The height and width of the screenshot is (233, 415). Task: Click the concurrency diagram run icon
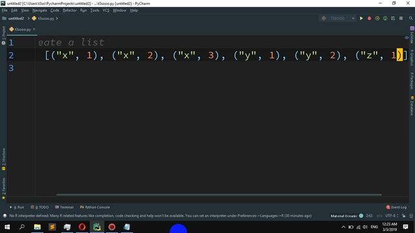point(393,18)
